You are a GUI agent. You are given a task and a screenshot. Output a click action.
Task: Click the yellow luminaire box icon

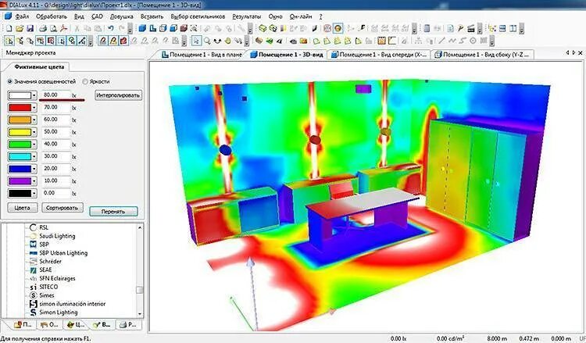(263, 28)
